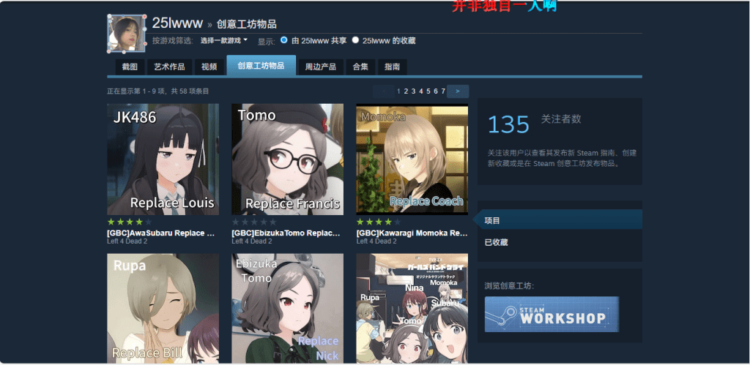Click the 25lwww username link
750x365 pixels.
pos(177,23)
